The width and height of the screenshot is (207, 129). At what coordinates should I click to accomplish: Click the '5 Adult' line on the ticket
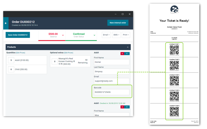[174, 38]
